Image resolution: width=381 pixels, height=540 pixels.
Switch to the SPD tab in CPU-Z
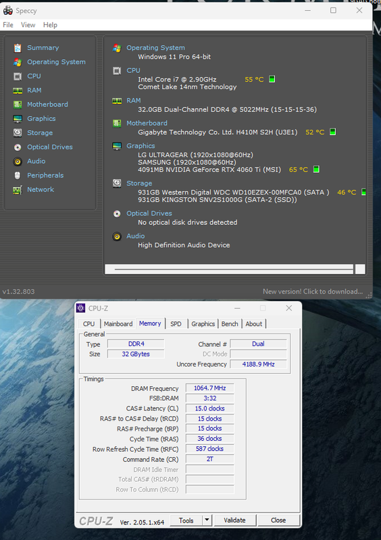click(176, 324)
